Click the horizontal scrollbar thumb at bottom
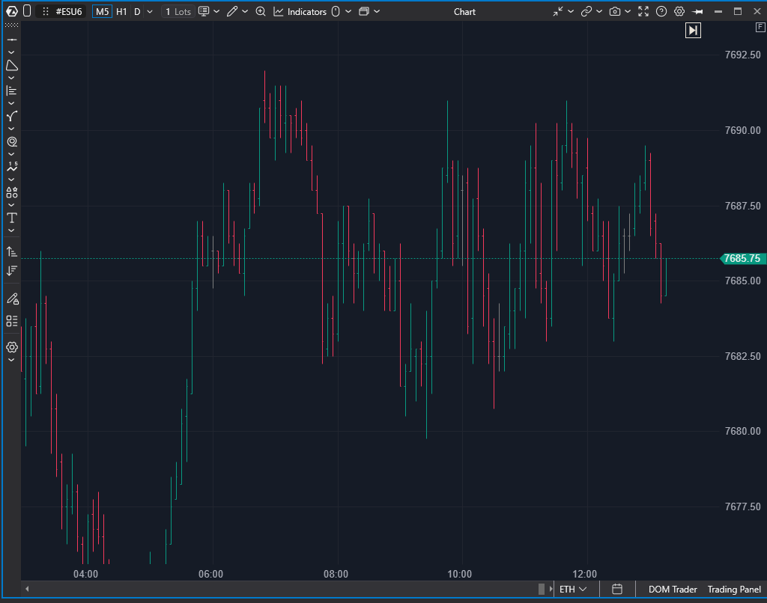Image resolution: width=767 pixels, height=603 pixels. point(542,589)
